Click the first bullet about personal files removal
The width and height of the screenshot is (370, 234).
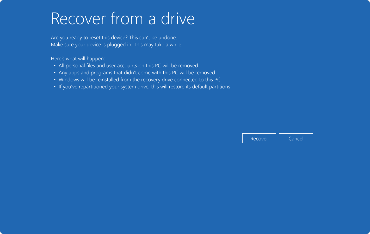128,66
